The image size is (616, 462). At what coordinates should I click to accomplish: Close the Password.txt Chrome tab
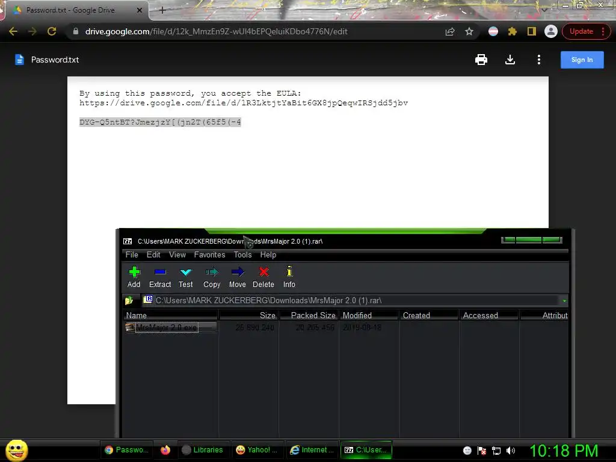pos(140,10)
